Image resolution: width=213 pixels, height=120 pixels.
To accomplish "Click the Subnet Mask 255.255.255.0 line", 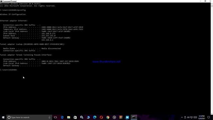I will 29,36.
